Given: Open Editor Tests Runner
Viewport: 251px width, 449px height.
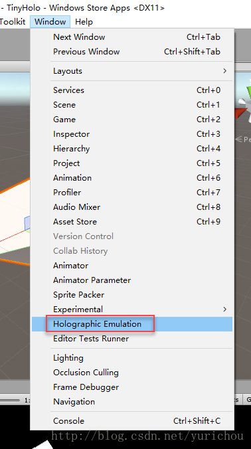Looking at the screenshot, I should (132, 339).
